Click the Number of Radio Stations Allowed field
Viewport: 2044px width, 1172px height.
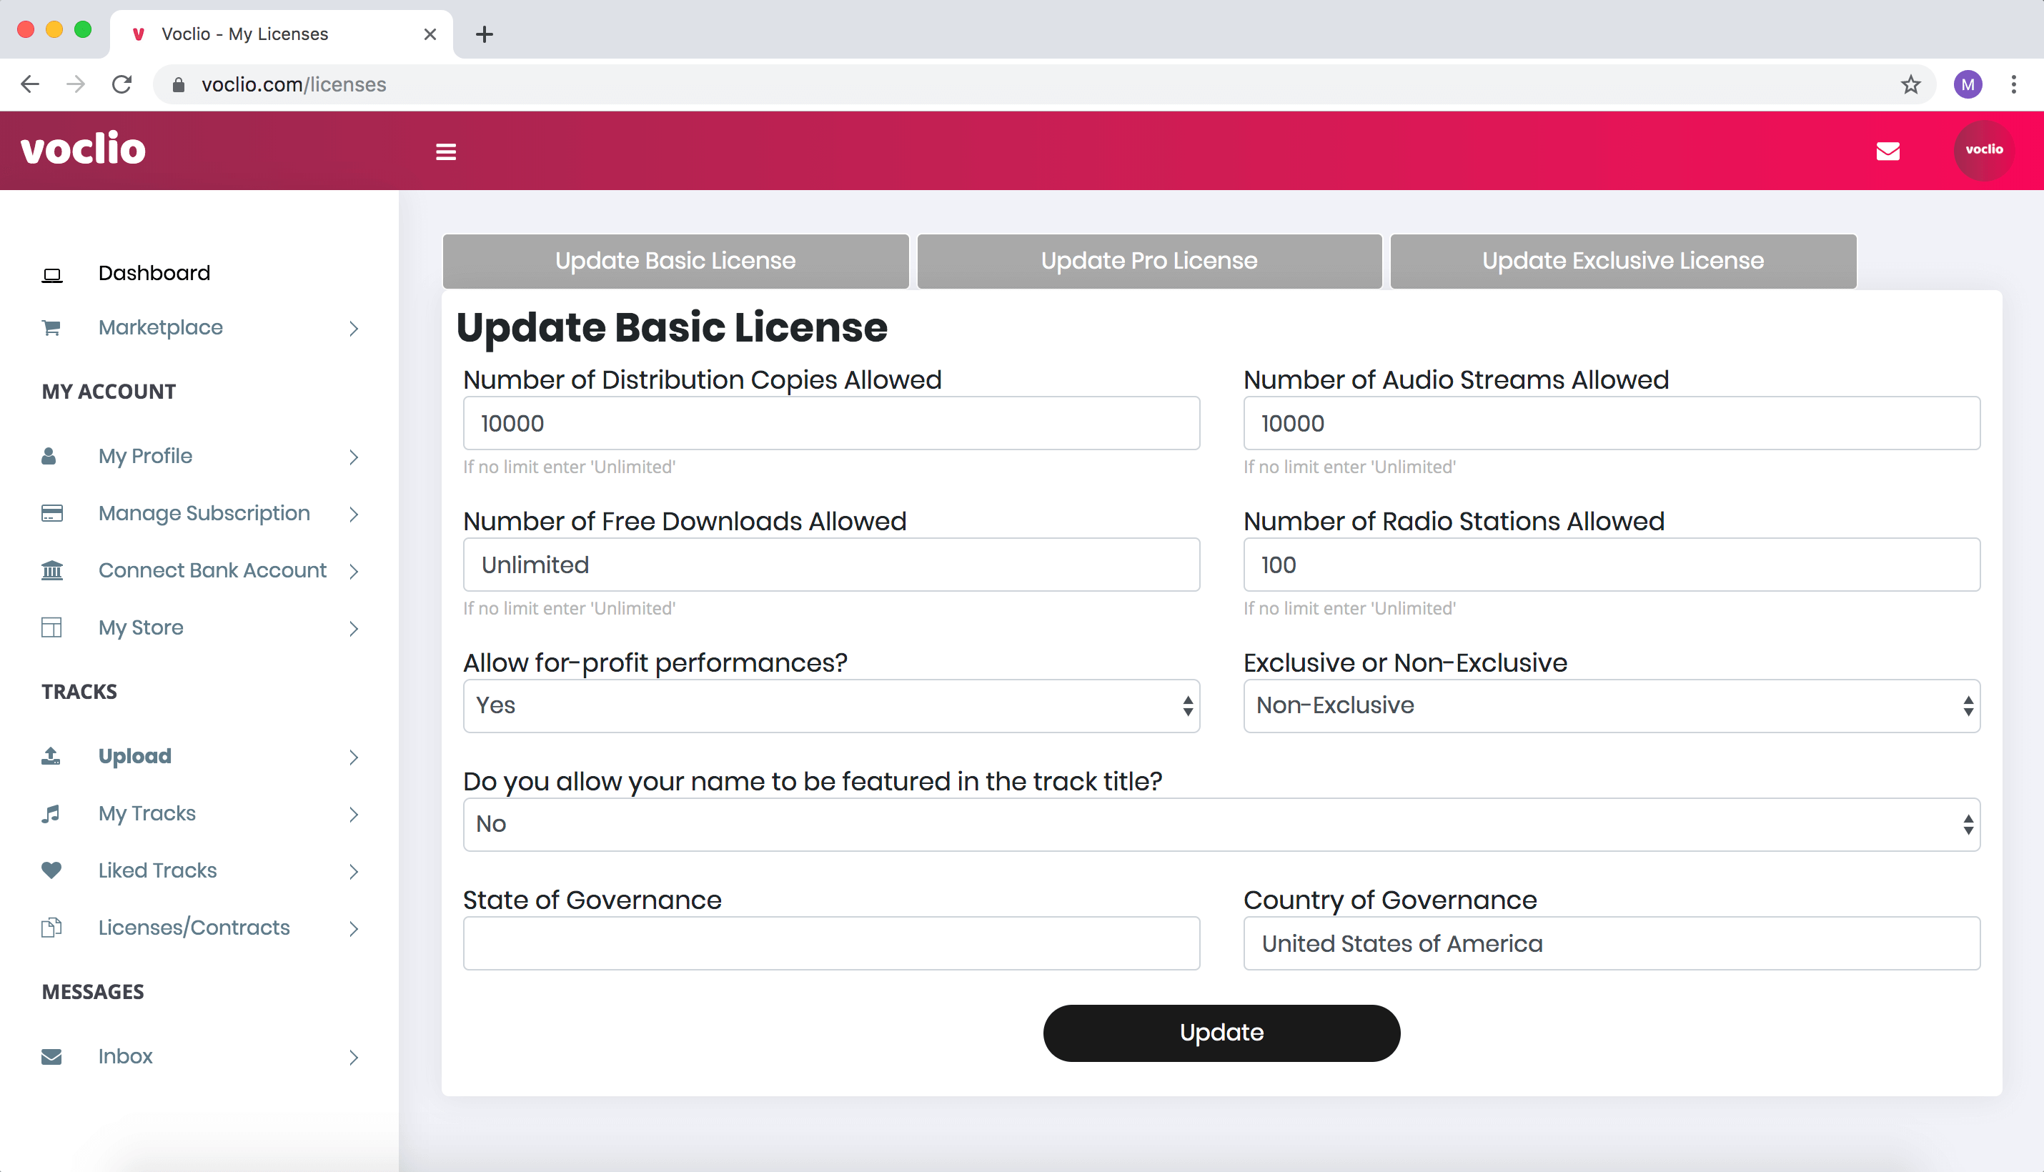coord(1611,565)
